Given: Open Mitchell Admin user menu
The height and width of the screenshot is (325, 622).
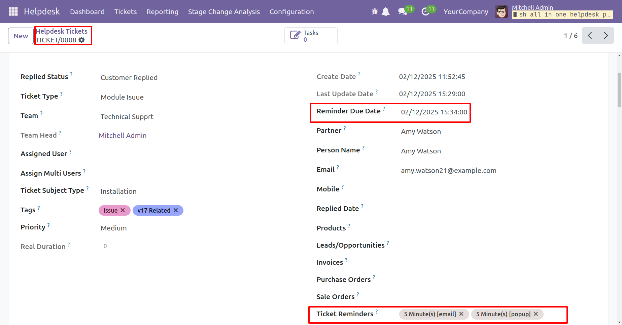Looking at the screenshot, I should [x=554, y=12].
